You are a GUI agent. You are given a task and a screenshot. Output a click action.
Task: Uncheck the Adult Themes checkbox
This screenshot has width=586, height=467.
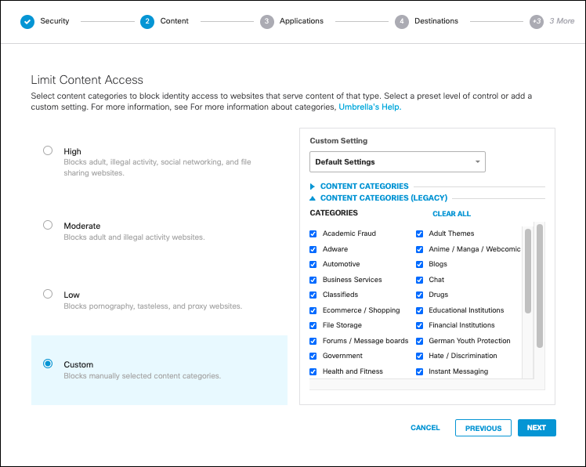tap(420, 234)
